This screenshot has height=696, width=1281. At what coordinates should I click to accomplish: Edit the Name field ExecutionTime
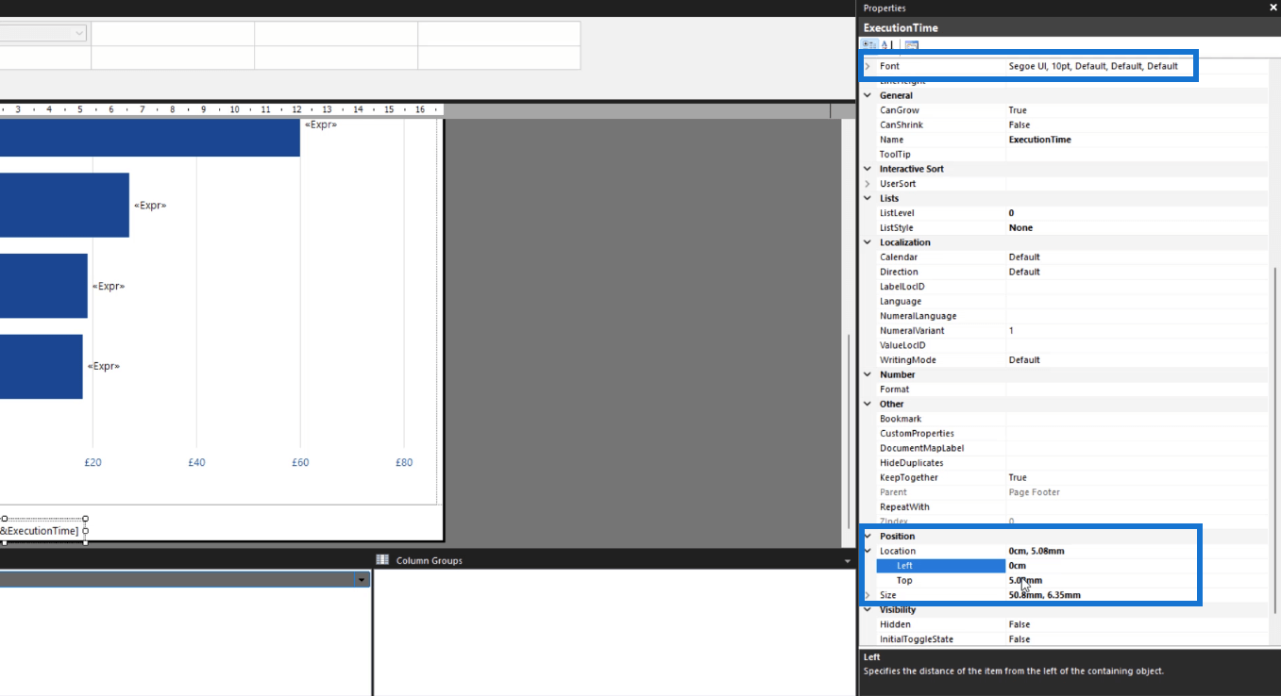(1137, 140)
